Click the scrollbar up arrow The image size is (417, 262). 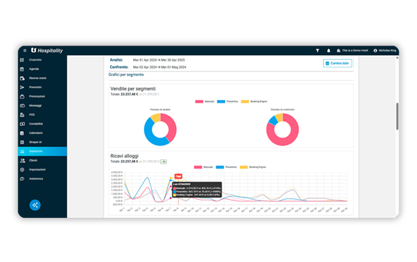tap(397, 58)
